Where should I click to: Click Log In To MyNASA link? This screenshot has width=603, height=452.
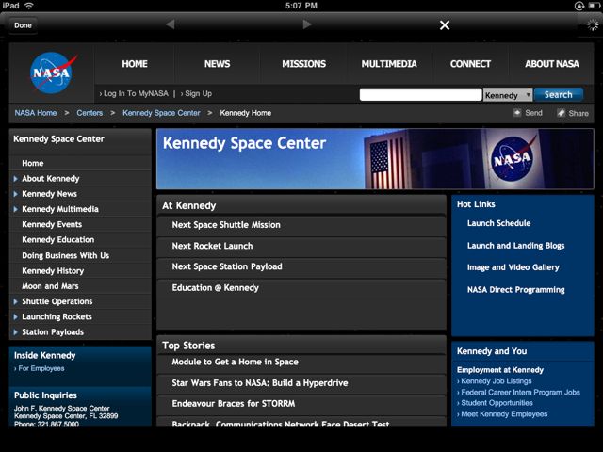[134, 93]
